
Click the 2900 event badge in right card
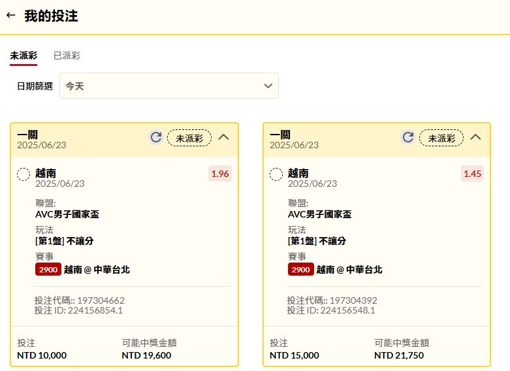point(300,270)
